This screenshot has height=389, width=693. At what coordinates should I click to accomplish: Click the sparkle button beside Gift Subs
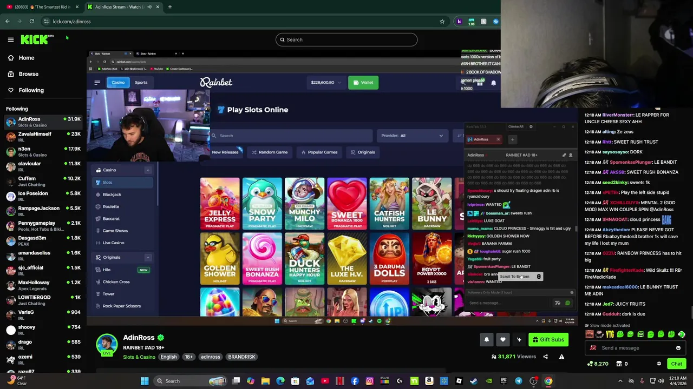pos(519,339)
